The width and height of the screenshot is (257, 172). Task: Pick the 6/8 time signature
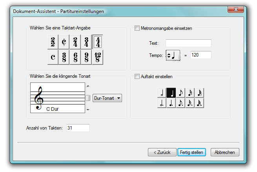[x=75, y=57]
